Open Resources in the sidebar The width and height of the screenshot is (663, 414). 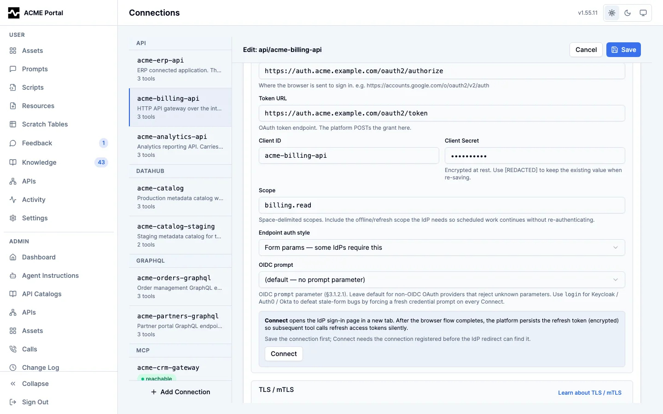(58, 106)
